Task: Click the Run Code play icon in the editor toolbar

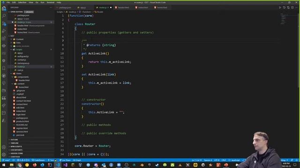Action: (x=280, y=7)
